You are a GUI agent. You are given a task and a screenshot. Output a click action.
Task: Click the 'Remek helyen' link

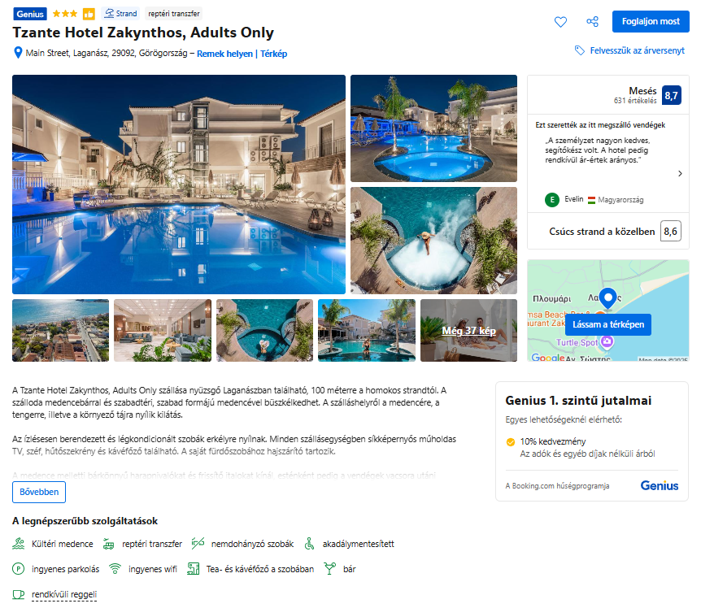coord(224,54)
